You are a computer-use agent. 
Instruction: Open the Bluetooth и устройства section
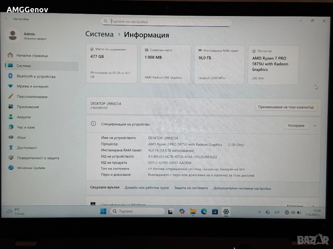click(x=36, y=77)
